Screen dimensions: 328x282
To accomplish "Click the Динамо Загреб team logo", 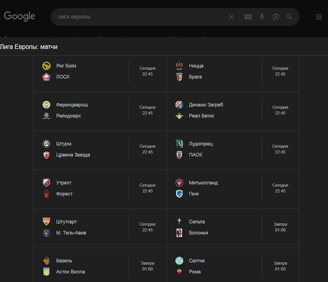I will 179,105.
